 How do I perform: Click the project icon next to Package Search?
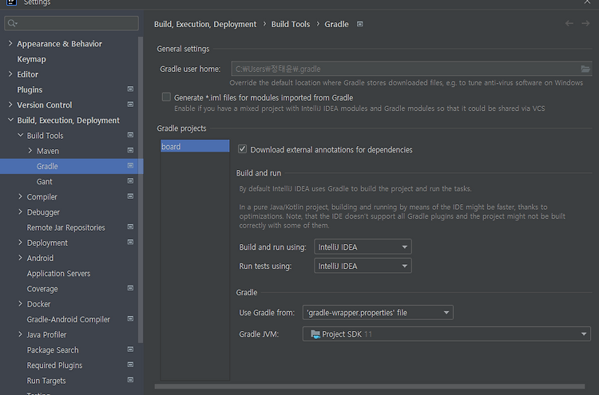click(130, 350)
